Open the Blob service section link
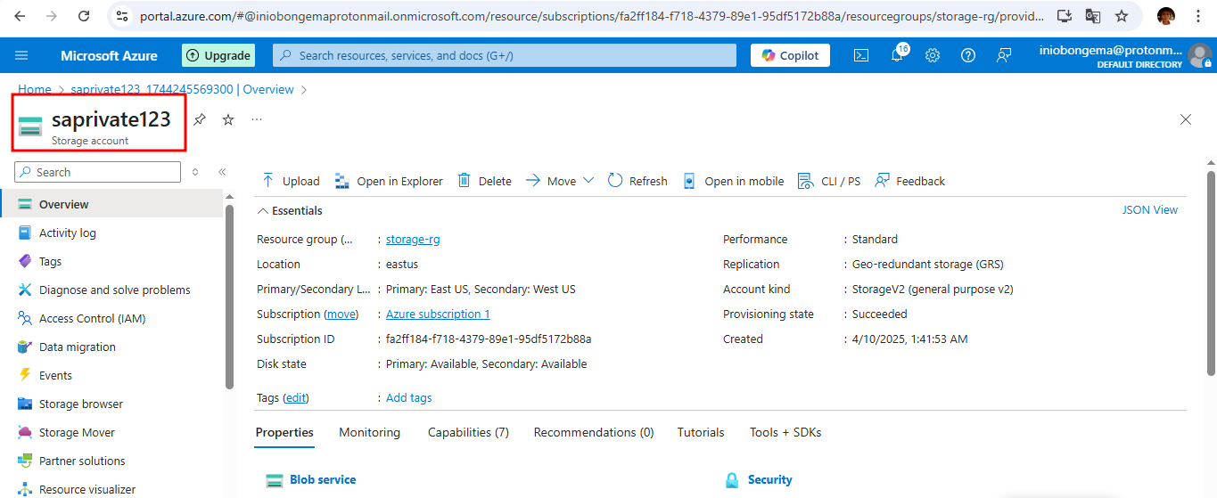 pos(323,480)
